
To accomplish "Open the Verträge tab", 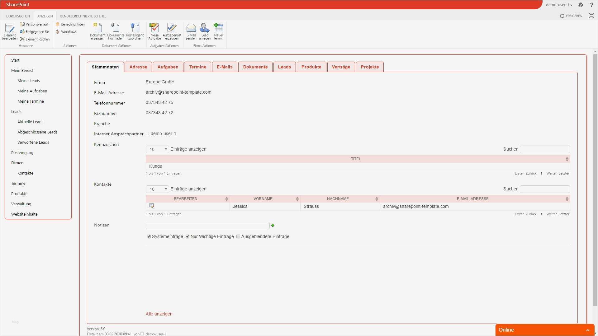I will pos(341,67).
